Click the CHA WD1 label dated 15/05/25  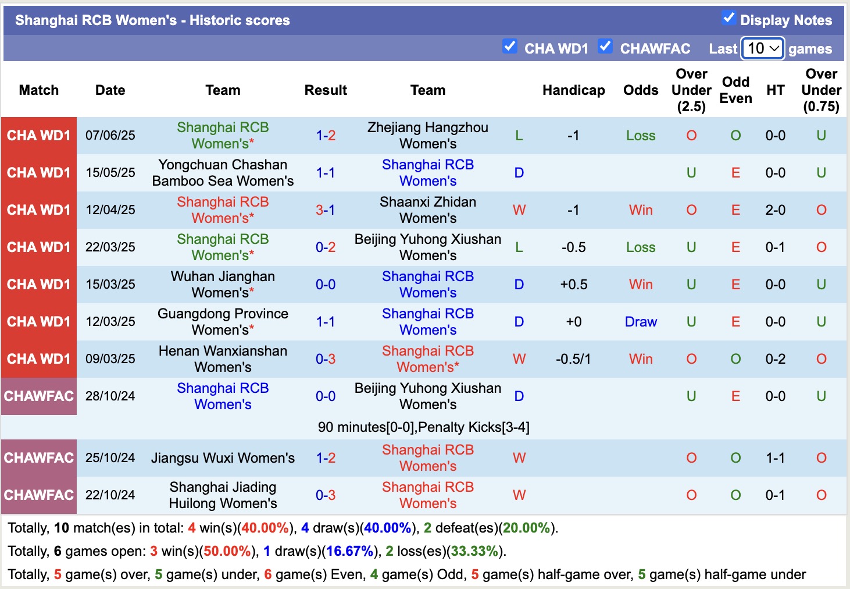pyautogui.click(x=39, y=173)
